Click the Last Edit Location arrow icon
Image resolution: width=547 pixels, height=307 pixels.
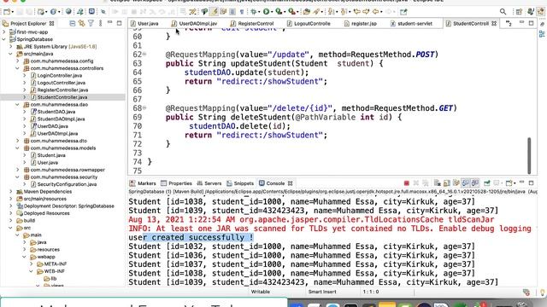click(x=357, y=12)
